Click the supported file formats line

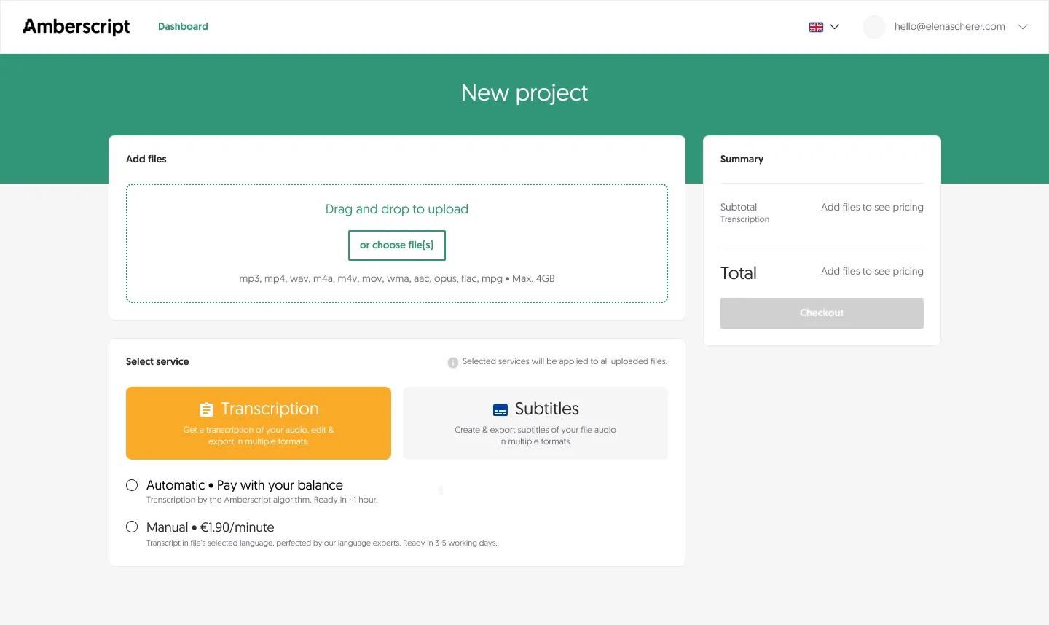click(397, 278)
